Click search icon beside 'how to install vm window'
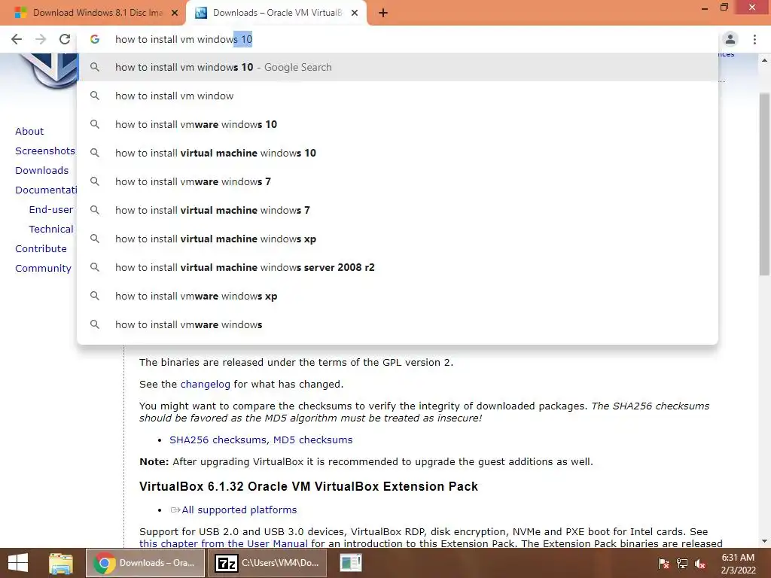This screenshot has width=771, height=578. [x=95, y=96]
